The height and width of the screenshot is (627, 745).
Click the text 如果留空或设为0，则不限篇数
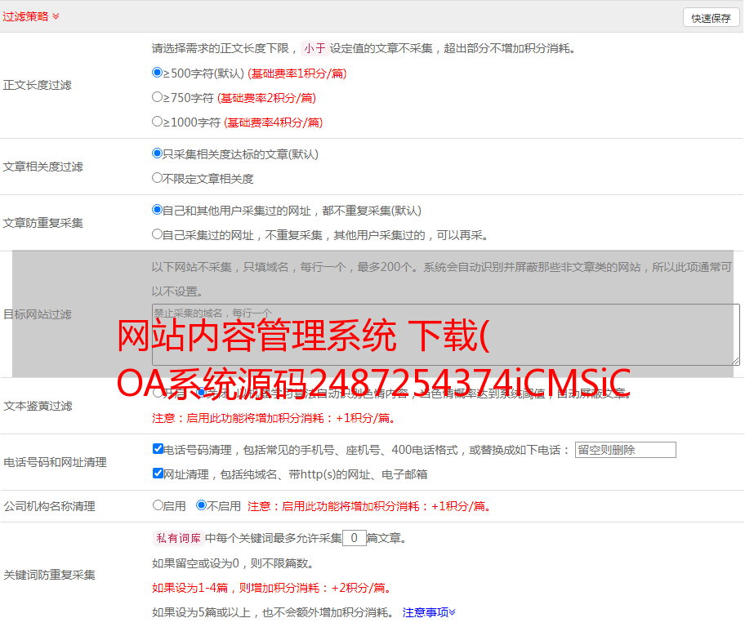click(233, 563)
